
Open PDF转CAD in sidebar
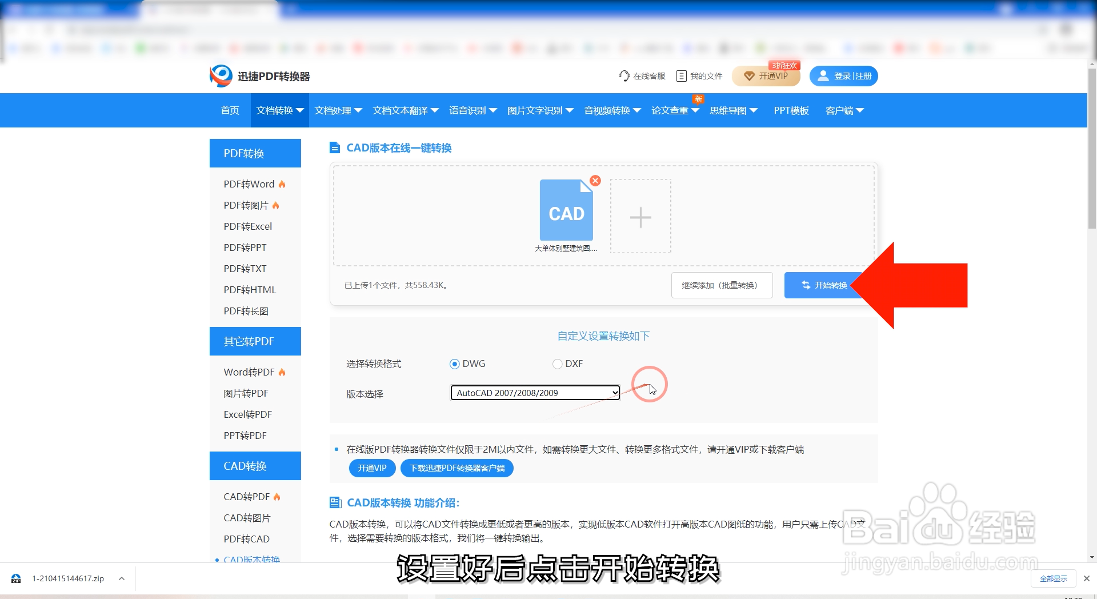[x=247, y=539]
